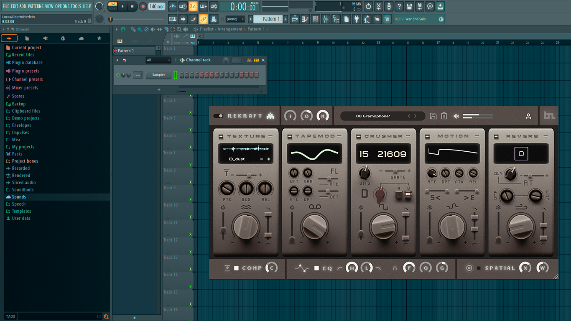This screenshot has height=321, width=571.
Task: Open the FILE menu
Action: [x=6, y=6]
